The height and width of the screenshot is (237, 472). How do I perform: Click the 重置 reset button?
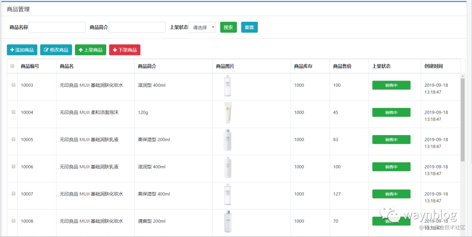click(x=249, y=27)
